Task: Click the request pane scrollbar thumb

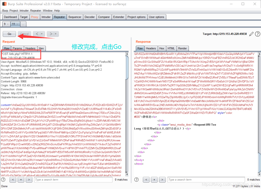Action: (x=127, y=67)
